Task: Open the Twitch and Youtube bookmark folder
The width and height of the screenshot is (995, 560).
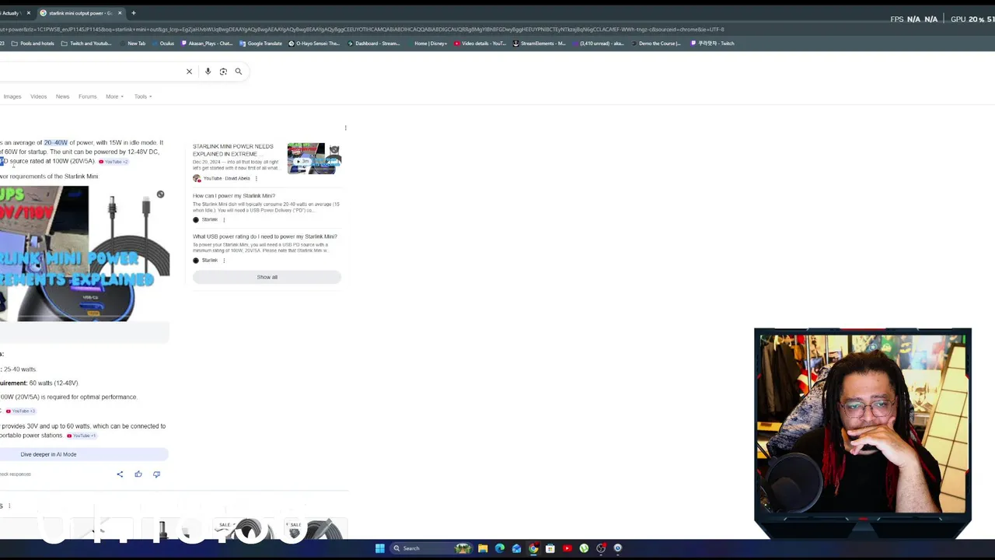Action: point(86,44)
